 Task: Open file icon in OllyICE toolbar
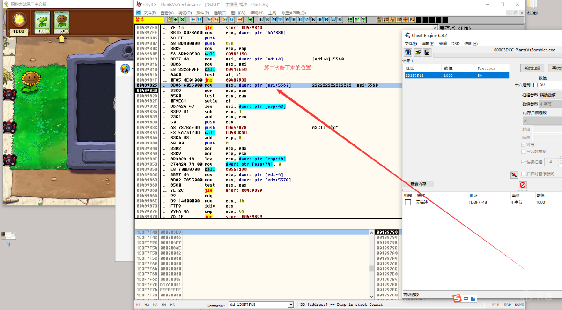[169, 20]
